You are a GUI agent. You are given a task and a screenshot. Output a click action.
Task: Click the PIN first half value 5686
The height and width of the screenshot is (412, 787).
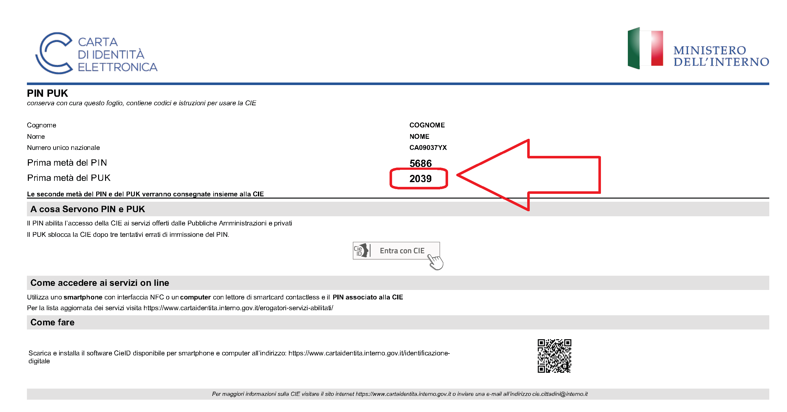point(420,163)
